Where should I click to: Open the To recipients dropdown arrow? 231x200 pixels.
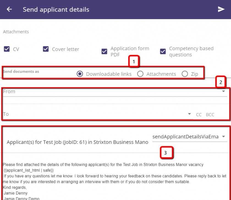pyautogui.click(x=189, y=114)
